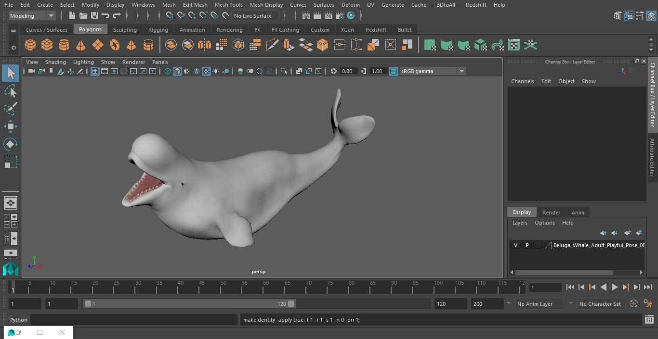Create a polygon plane from the shelf
This screenshot has height=339, width=658.
pyautogui.click(x=98, y=45)
